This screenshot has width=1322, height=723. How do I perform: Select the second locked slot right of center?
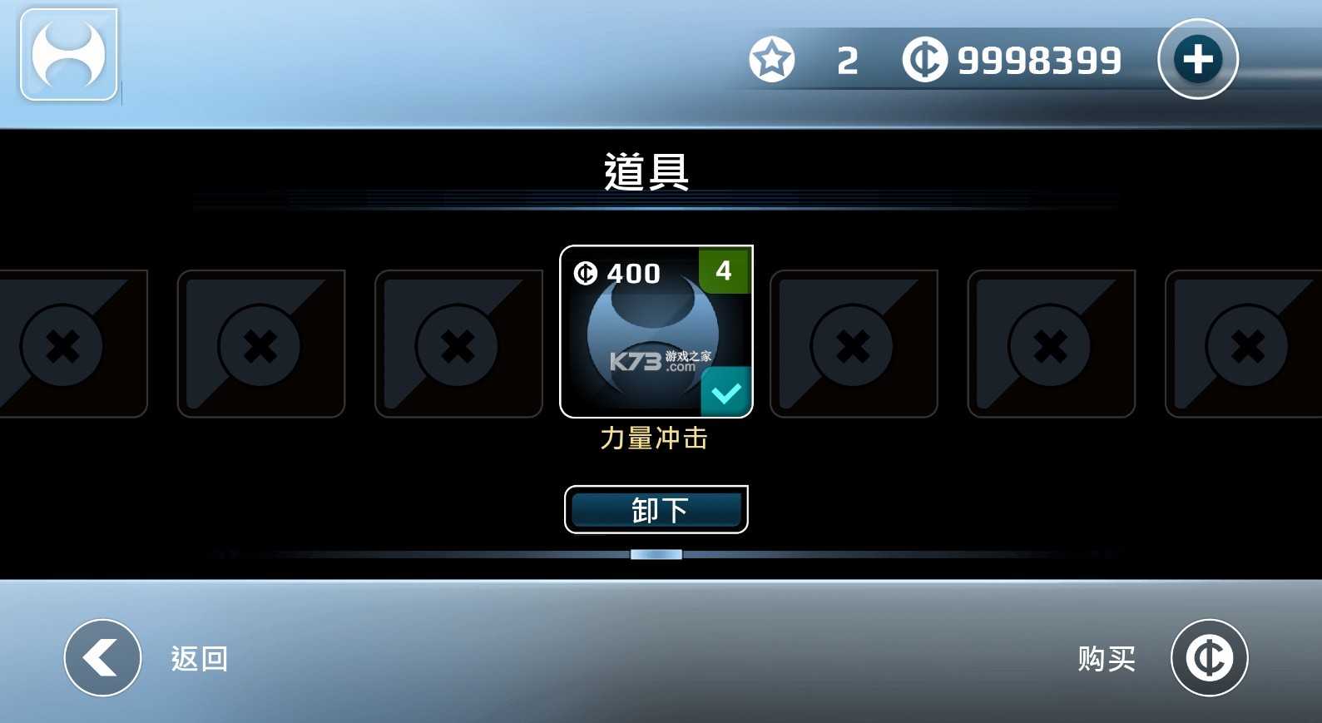[1052, 344]
